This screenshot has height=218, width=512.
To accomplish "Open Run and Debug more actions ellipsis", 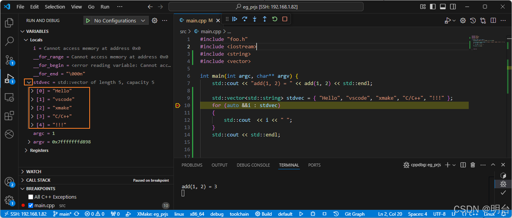I will [x=165, y=20].
